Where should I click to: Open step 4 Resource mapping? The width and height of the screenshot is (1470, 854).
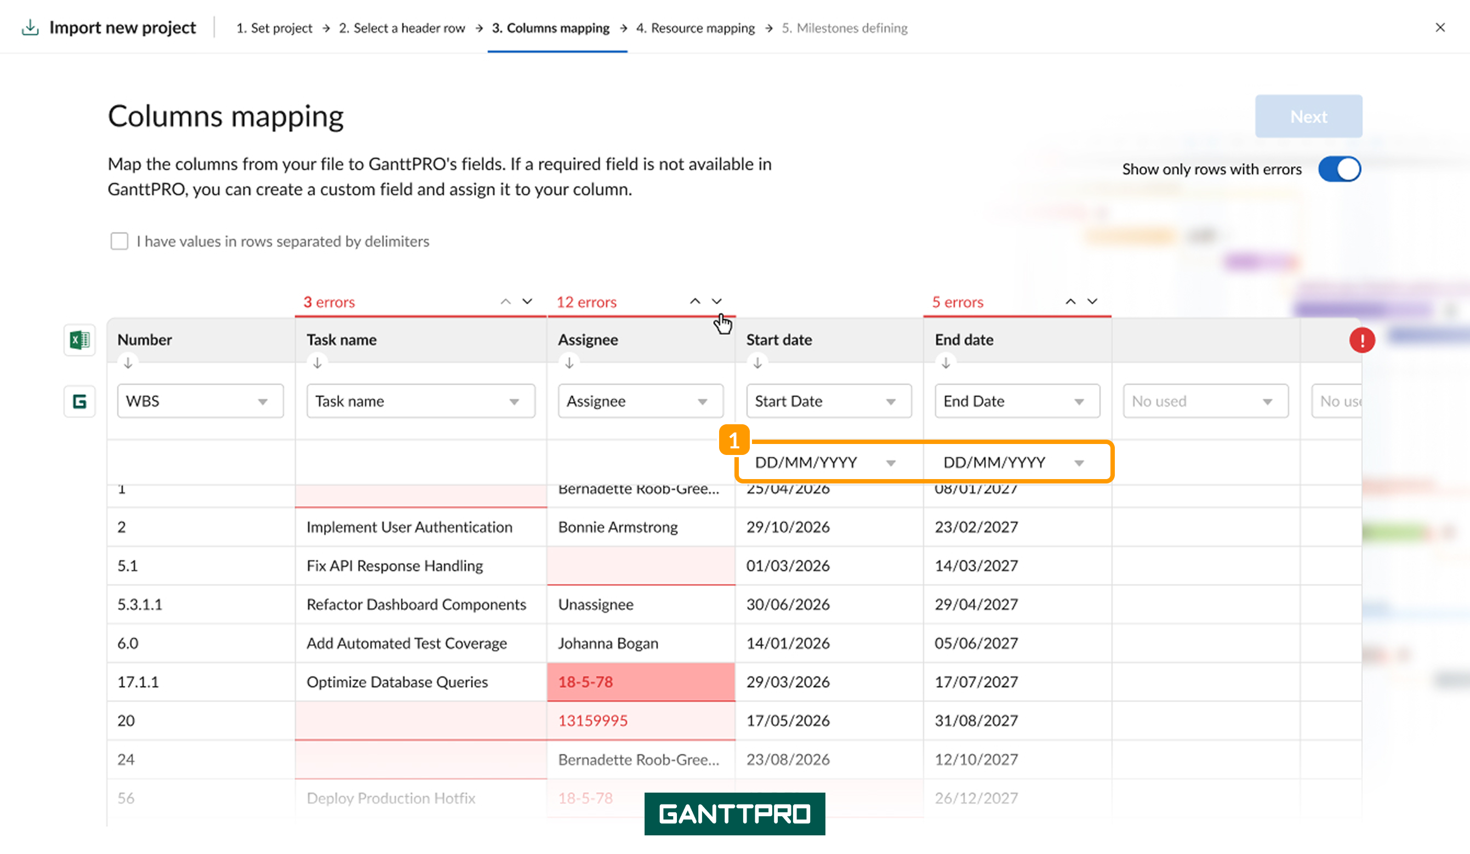click(x=696, y=28)
